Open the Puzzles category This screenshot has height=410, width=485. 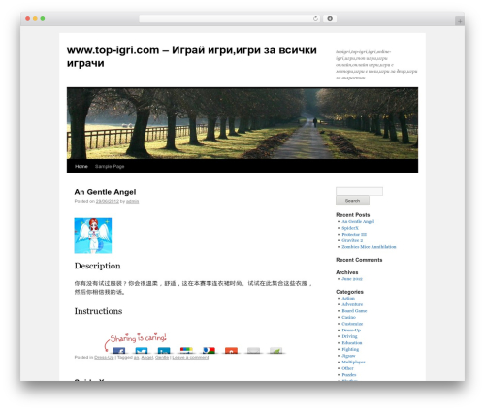click(x=349, y=375)
